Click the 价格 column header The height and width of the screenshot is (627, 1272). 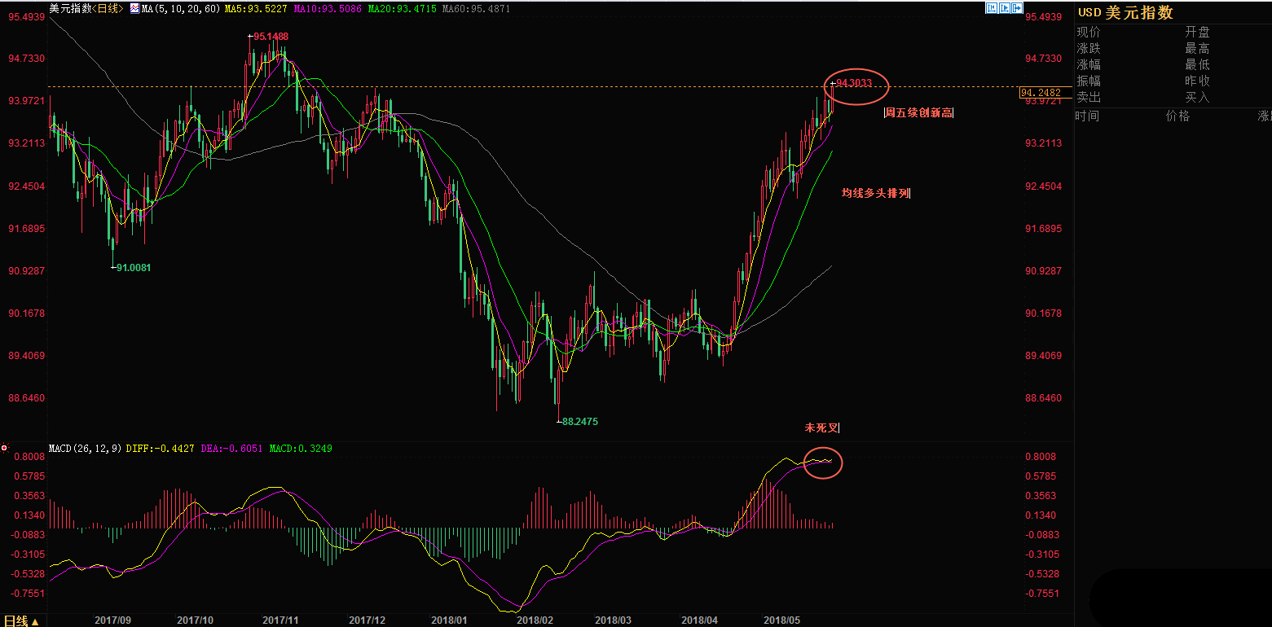point(1177,116)
